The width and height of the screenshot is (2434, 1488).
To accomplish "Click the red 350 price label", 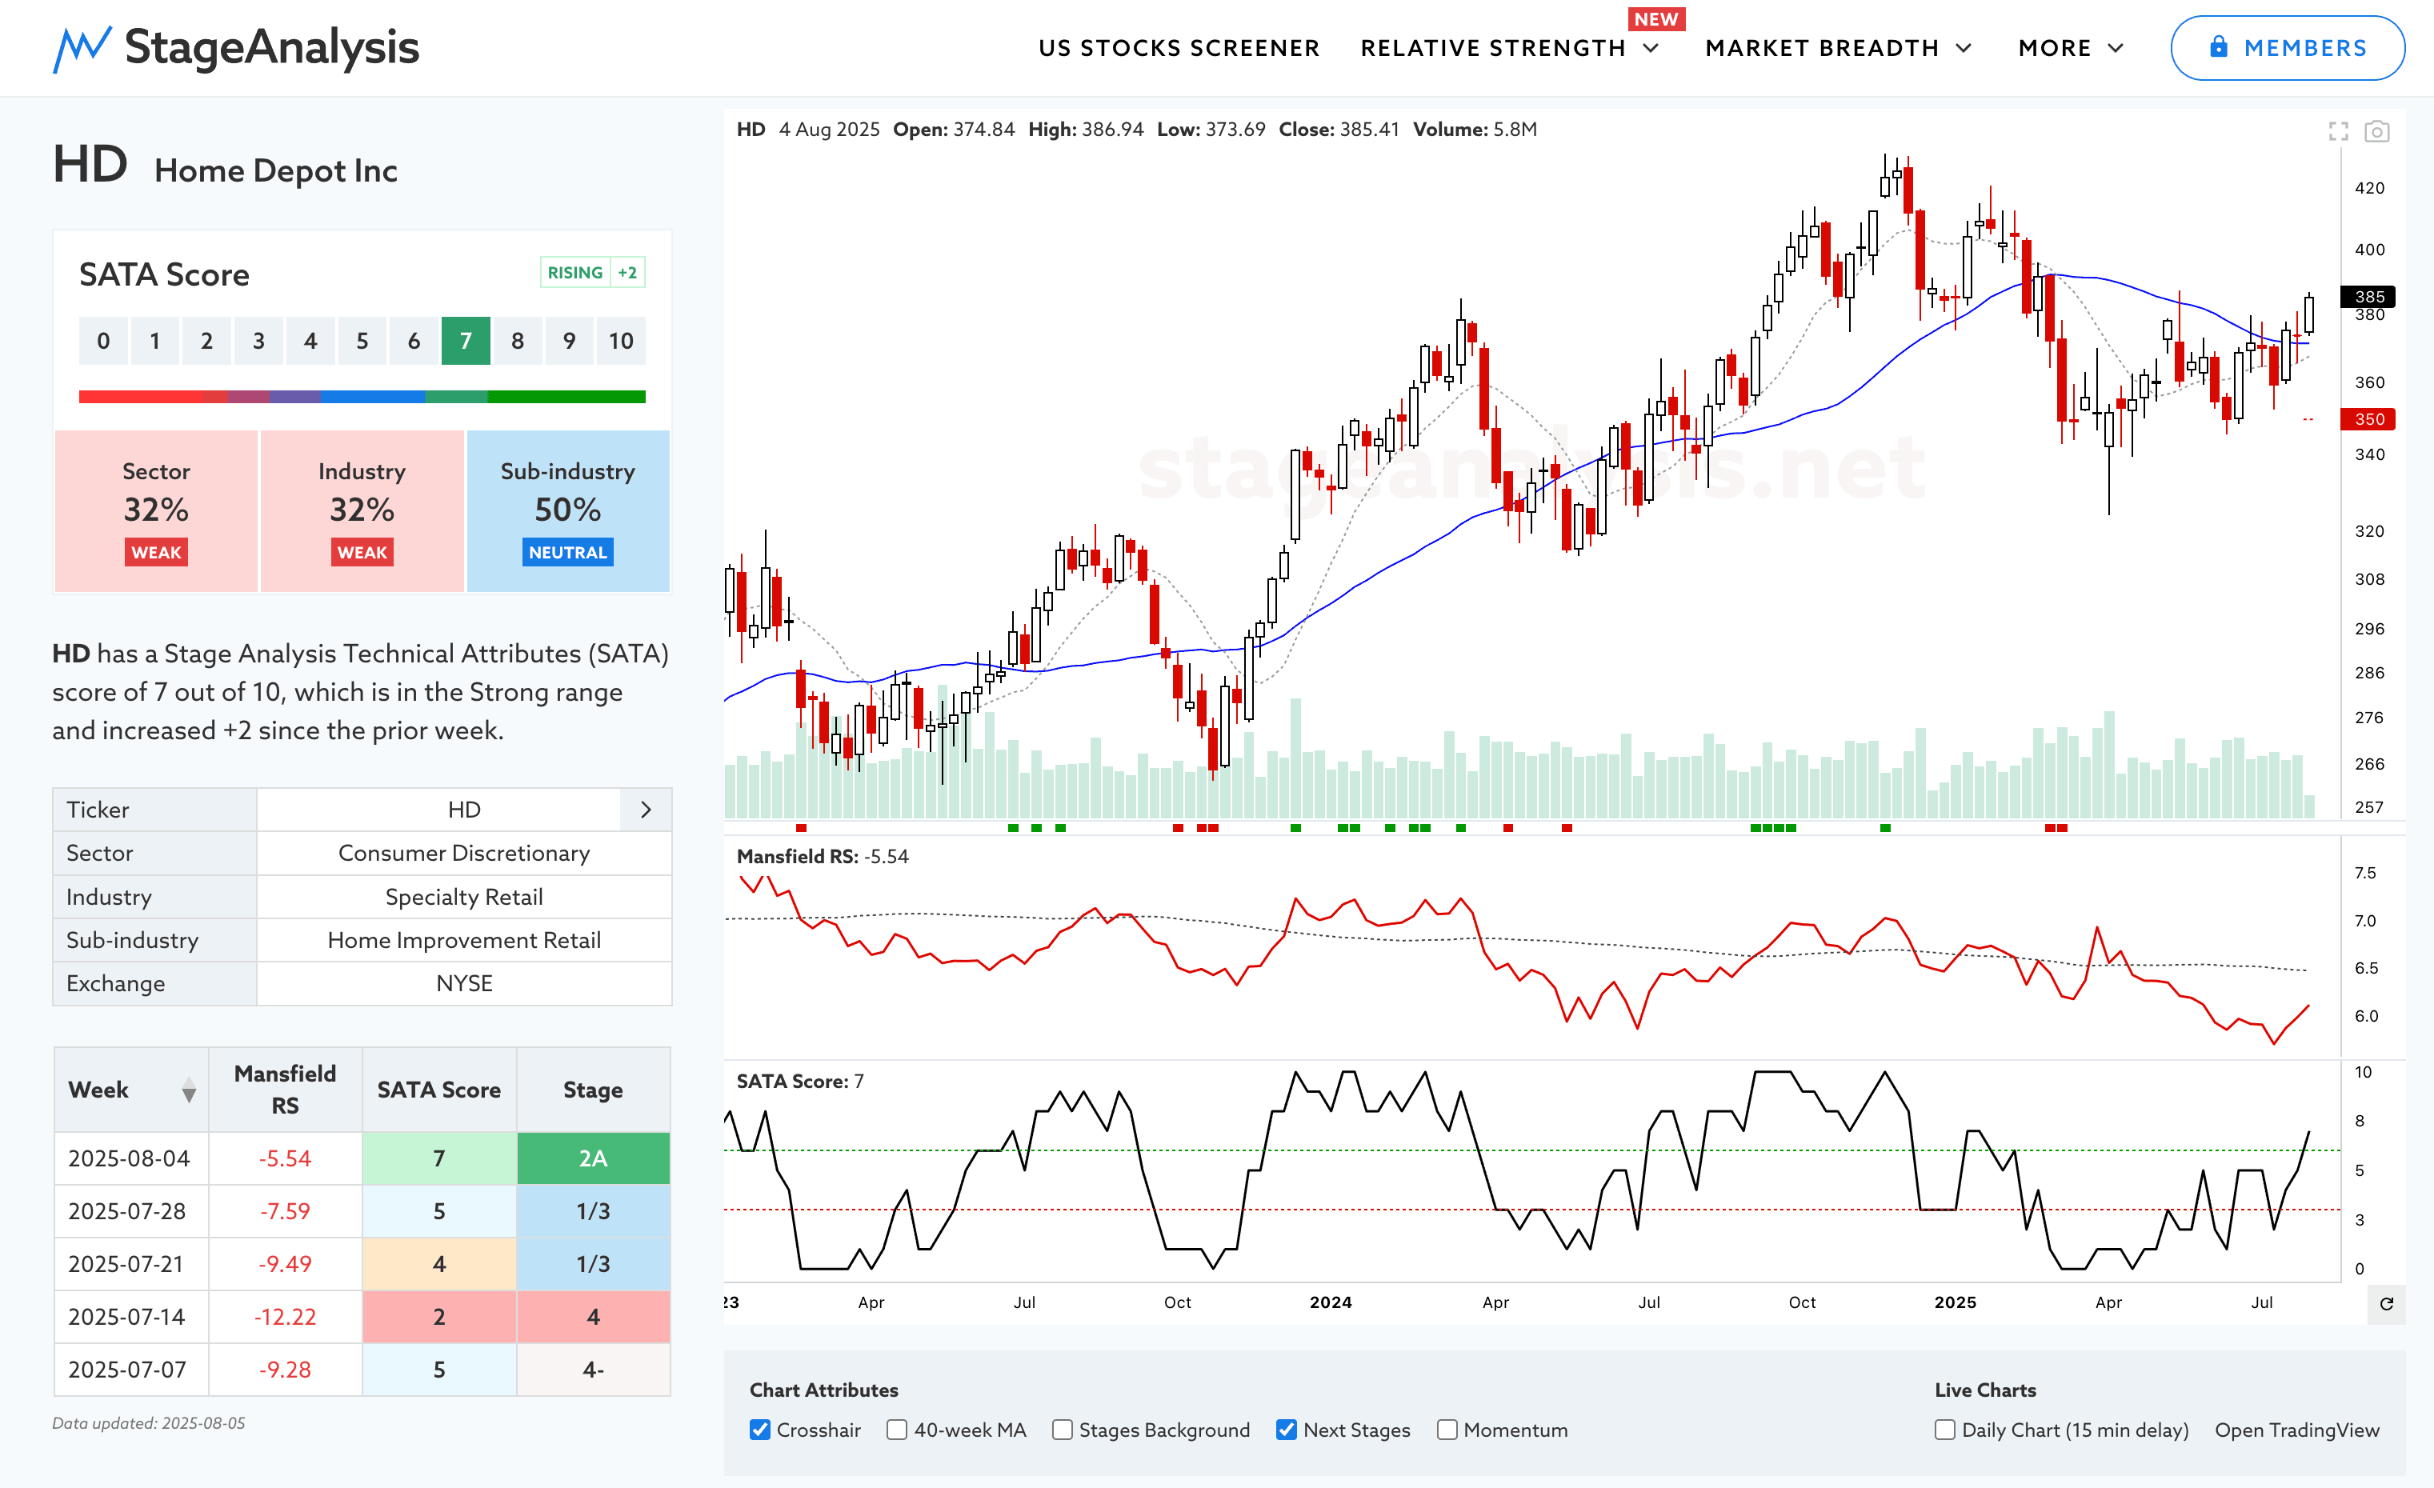I will [x=2368, y=420].
